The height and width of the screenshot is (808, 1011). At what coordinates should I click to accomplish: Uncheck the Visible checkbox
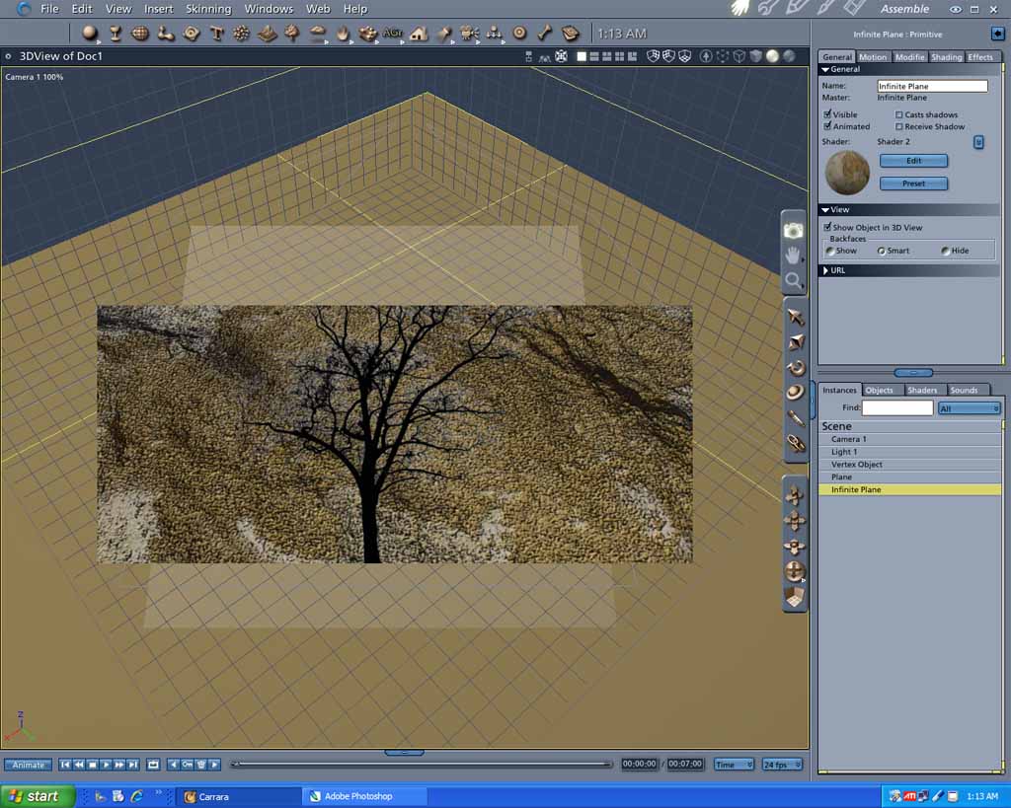click(x=827, y=114)
